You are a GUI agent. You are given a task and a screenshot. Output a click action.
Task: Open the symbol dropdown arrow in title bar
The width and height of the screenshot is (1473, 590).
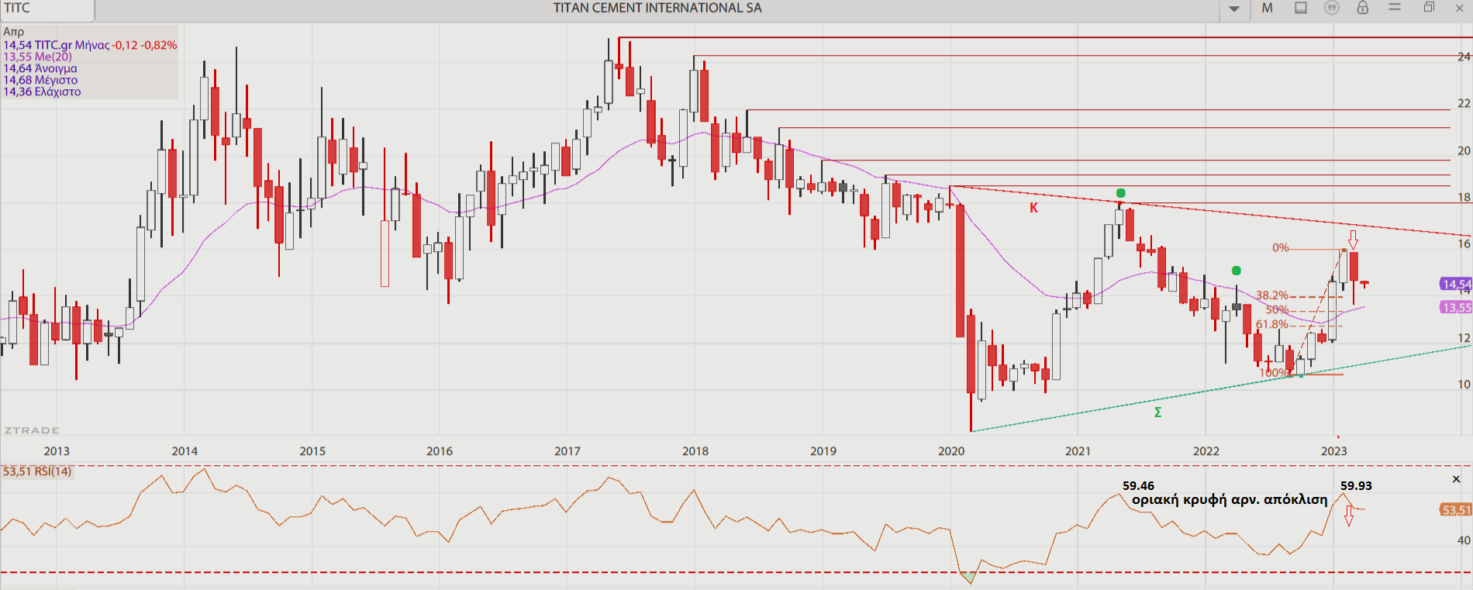(x=1234, y=9)
